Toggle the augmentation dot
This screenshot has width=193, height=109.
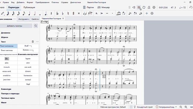(x=46, y=13)
